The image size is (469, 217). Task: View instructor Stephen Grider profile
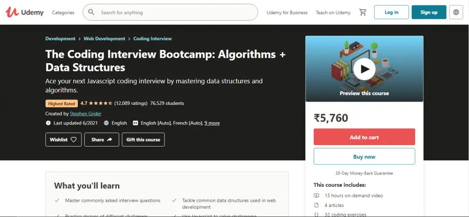coord(86,114)
